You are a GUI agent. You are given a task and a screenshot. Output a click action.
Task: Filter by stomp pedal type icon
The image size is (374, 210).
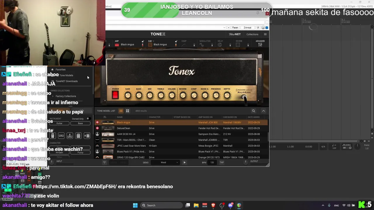tap(53, 136)
